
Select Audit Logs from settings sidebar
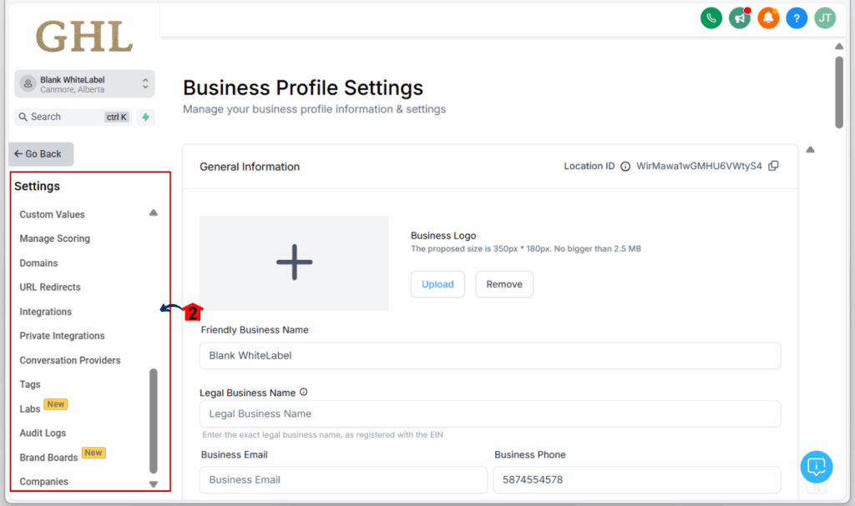tap(43, 433)
